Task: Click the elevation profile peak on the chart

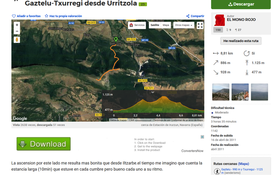Action: 164,97
